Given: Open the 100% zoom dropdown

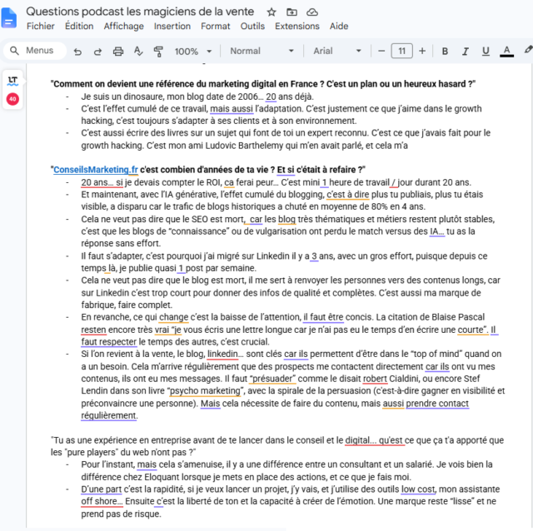Looking at the screenshot, I should click(x=193, y=52).
